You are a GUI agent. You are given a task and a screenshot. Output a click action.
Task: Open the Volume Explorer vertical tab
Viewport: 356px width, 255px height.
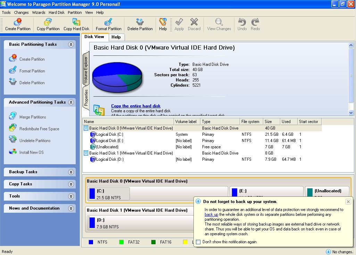(86, 69)
